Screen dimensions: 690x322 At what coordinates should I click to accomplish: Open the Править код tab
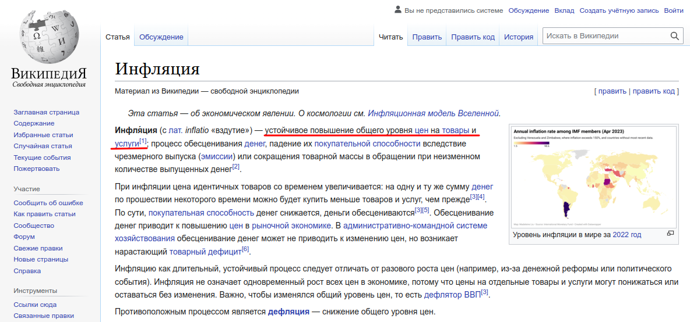click(x=473, y=37)
